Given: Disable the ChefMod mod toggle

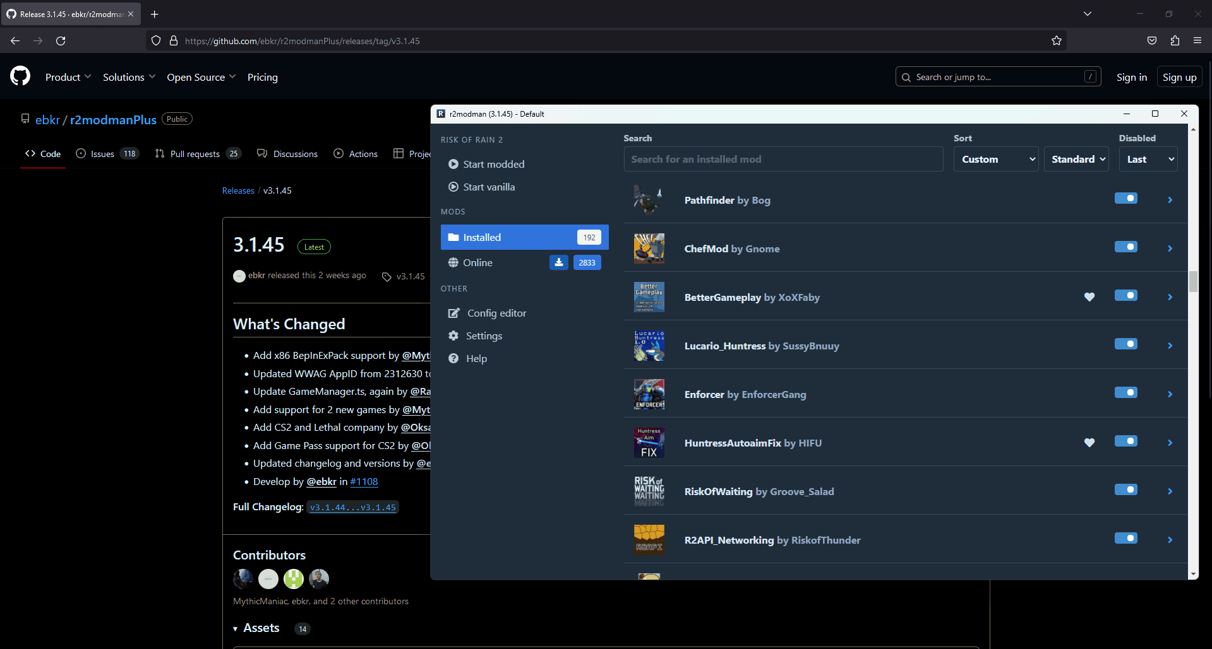Looking at the screenshot, I should (x=1125, y=247).
